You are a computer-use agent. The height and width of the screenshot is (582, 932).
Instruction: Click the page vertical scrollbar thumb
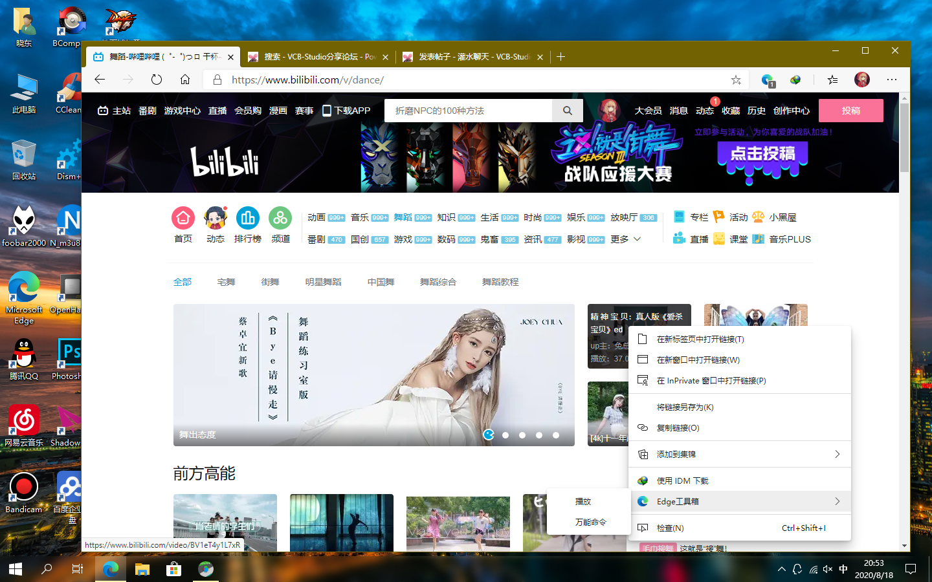coord(904,138)
